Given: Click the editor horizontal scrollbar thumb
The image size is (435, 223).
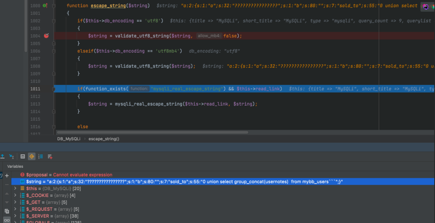Looking at the screenshot, I should click(x=152, y=132).
